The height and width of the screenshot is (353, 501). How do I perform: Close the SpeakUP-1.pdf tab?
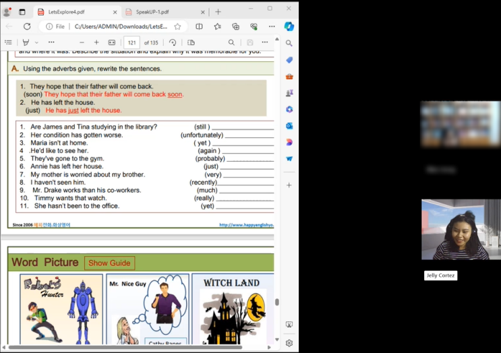202,12
